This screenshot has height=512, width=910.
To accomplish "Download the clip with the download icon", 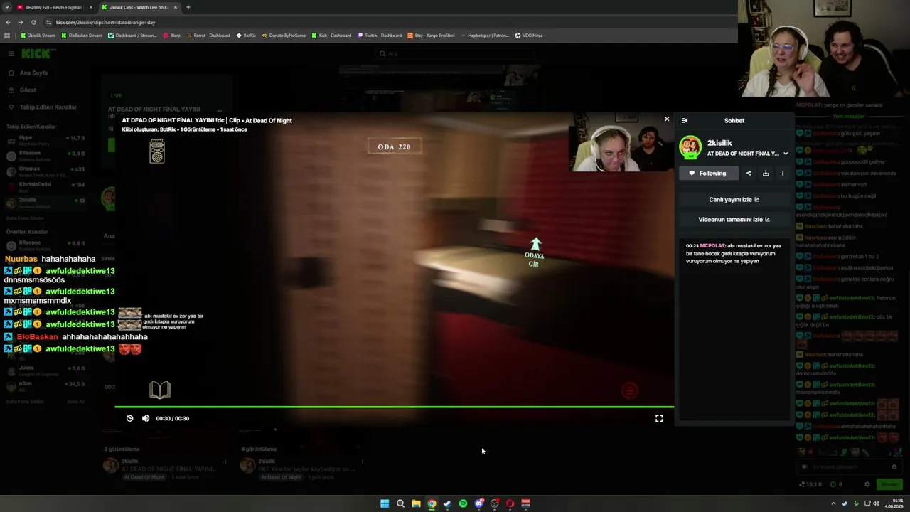I will pyautogui.click(x=766, y=174).
